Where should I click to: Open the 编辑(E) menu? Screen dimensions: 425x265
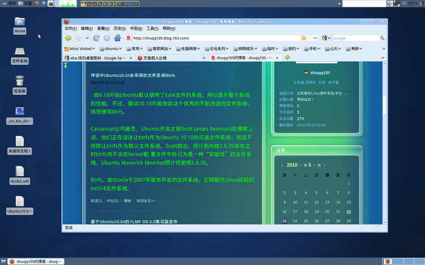point(87,28)
